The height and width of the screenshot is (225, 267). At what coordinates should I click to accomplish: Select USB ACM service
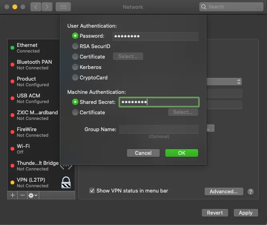34,98
